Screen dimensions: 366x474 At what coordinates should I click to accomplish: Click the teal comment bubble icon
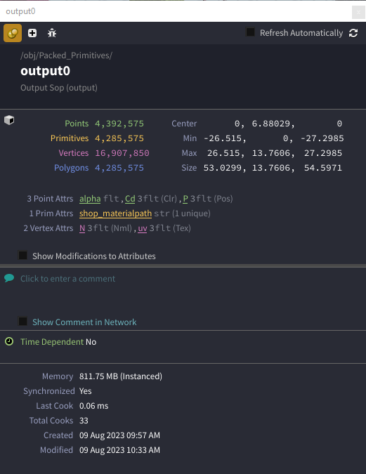(9, 278)
